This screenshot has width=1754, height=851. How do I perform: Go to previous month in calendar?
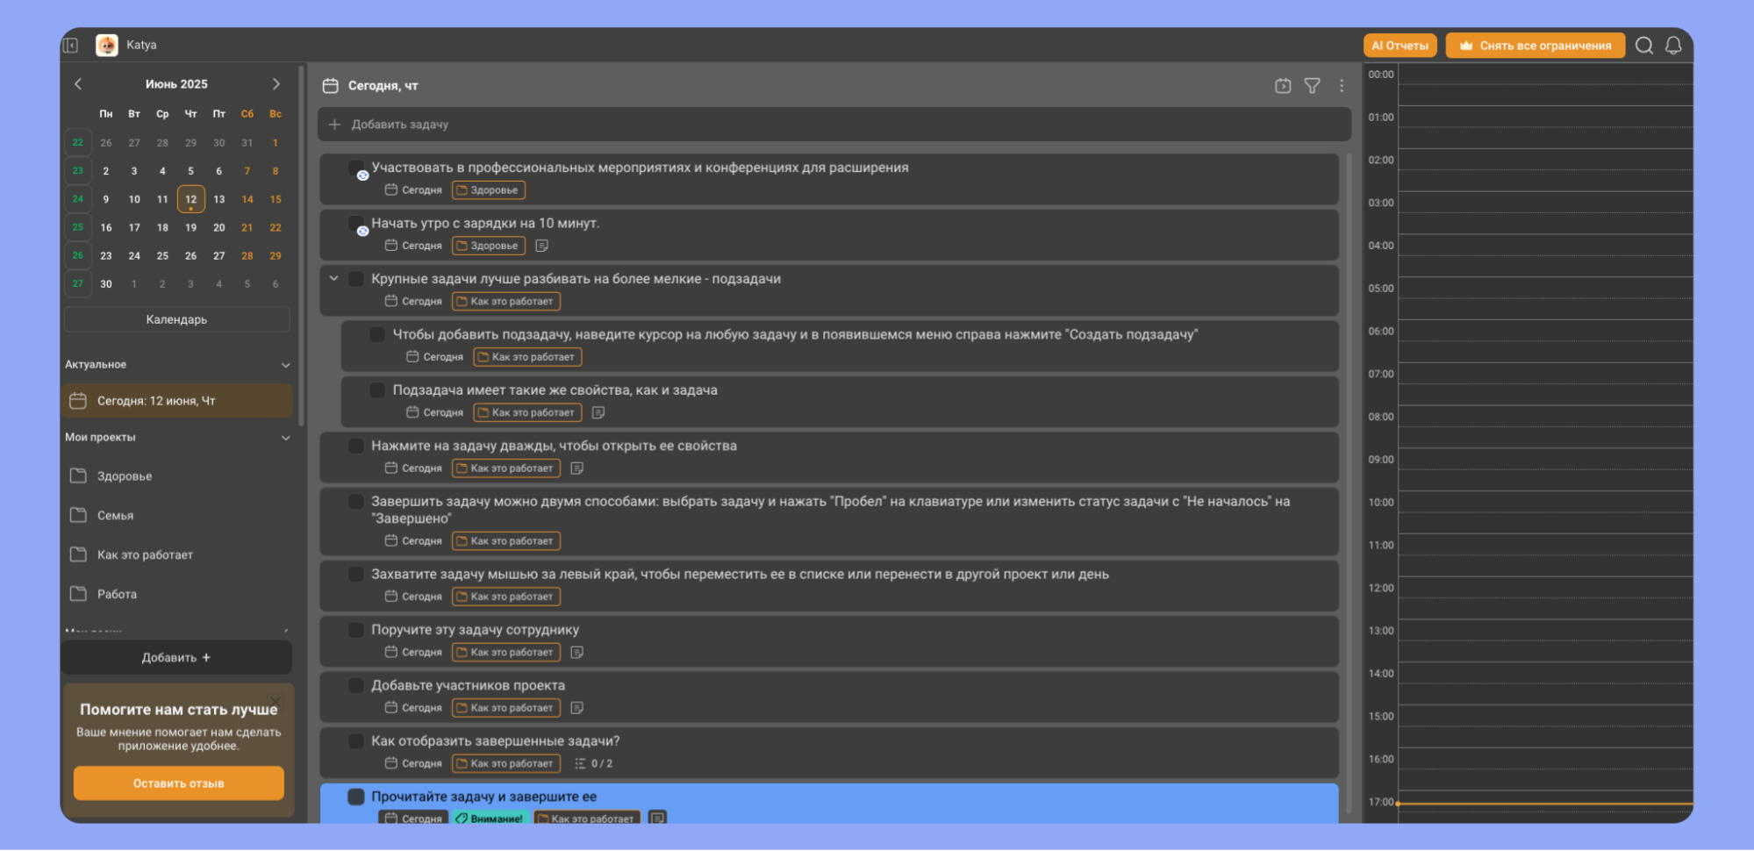pyautogui.click(x=78, y=84)
